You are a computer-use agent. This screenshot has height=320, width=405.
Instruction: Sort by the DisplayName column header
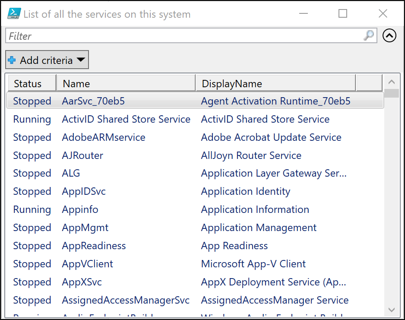[275, 83]
